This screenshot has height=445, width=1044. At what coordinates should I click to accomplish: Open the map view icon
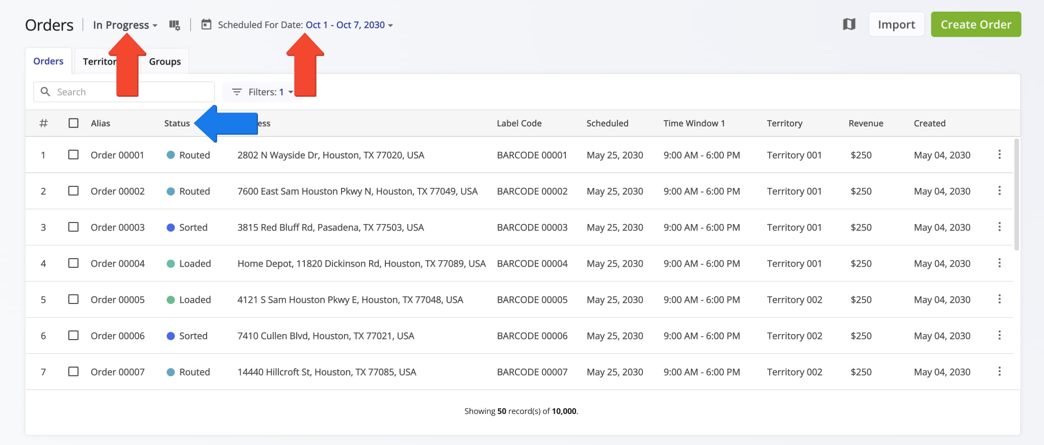coord(849,24)
